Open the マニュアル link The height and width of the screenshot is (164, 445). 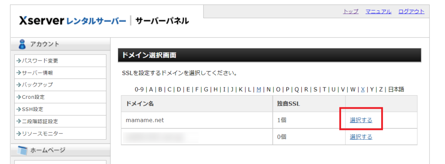point(379,11)
